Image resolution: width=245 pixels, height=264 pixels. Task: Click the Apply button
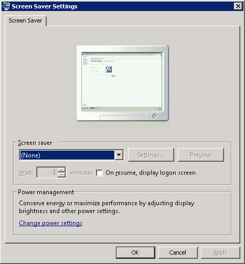click(220, 252)
